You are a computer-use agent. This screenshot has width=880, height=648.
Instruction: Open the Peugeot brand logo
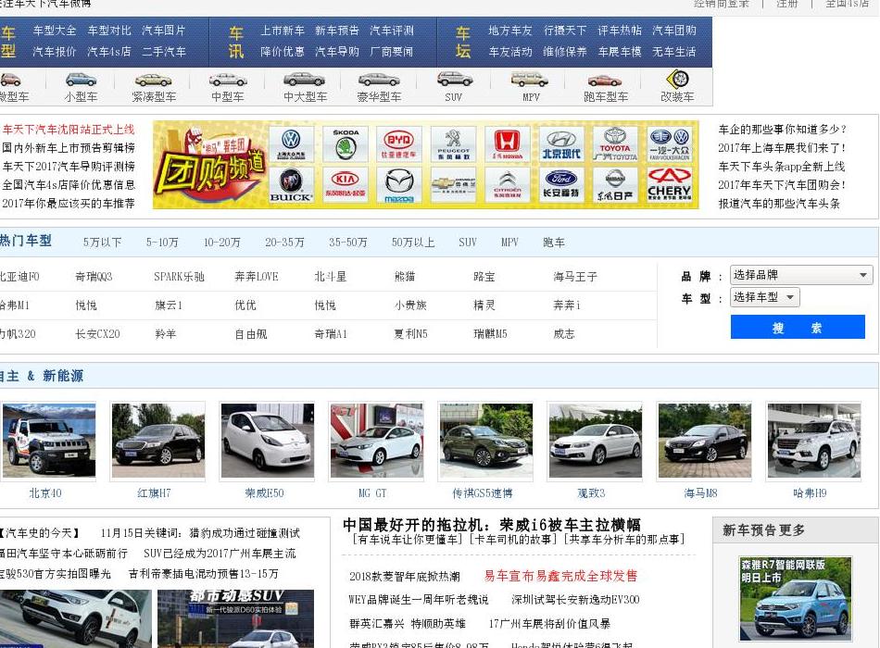coord(453,144)
